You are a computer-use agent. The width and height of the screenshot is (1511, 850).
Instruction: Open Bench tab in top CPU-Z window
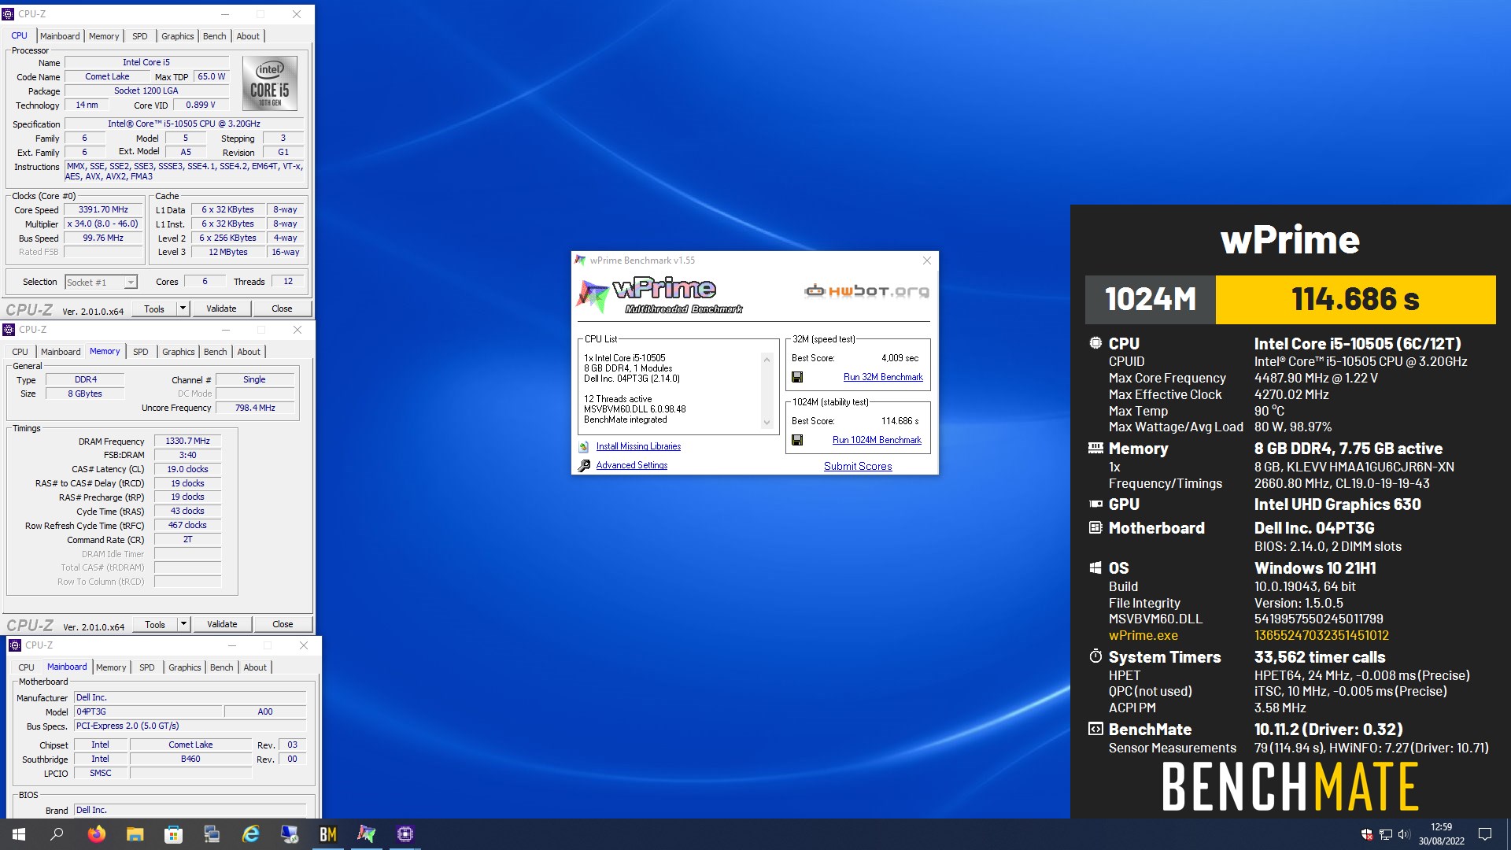pyautogui.click(x=215, y=36)
